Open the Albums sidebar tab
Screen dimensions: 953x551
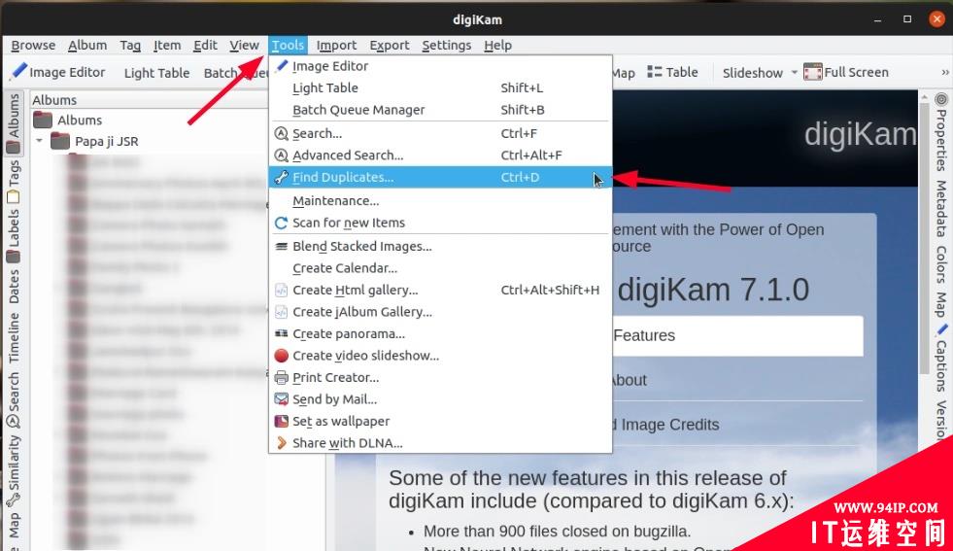14,122
